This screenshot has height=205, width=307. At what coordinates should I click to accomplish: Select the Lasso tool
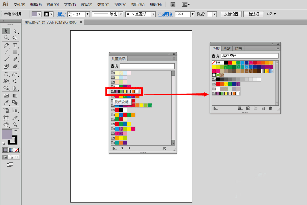[x=15, y=38]
